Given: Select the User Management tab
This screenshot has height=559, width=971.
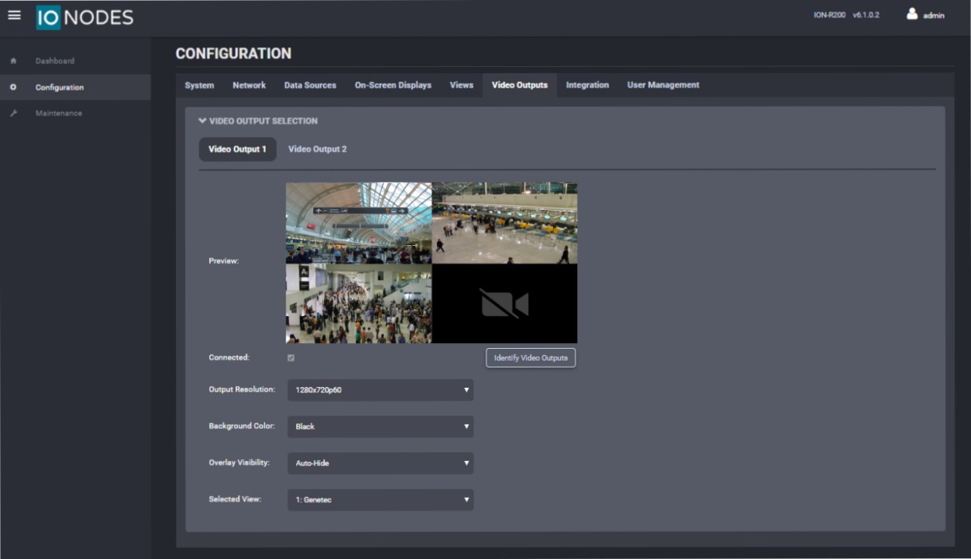Looking at the screenshot, I should pos(662,84).
